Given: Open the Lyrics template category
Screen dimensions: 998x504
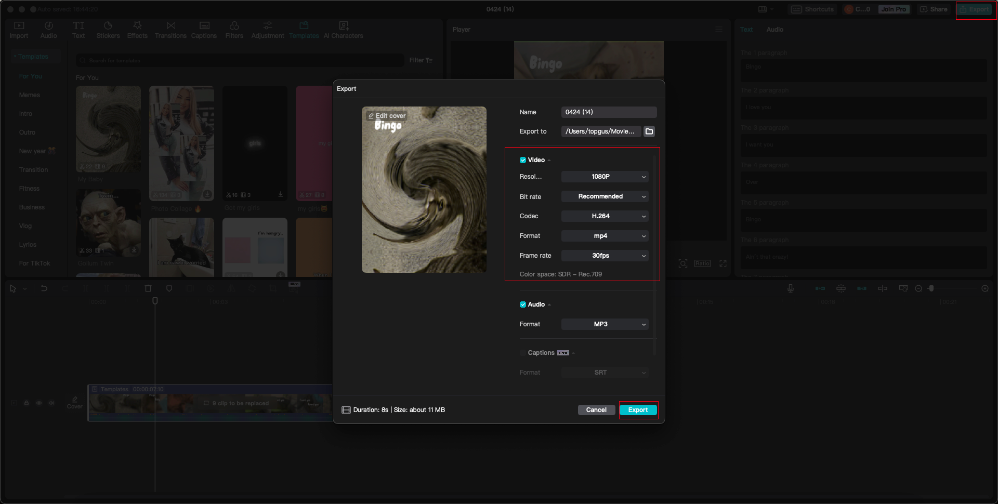Looking at the screenshot, I should click(x=28, y=245).
